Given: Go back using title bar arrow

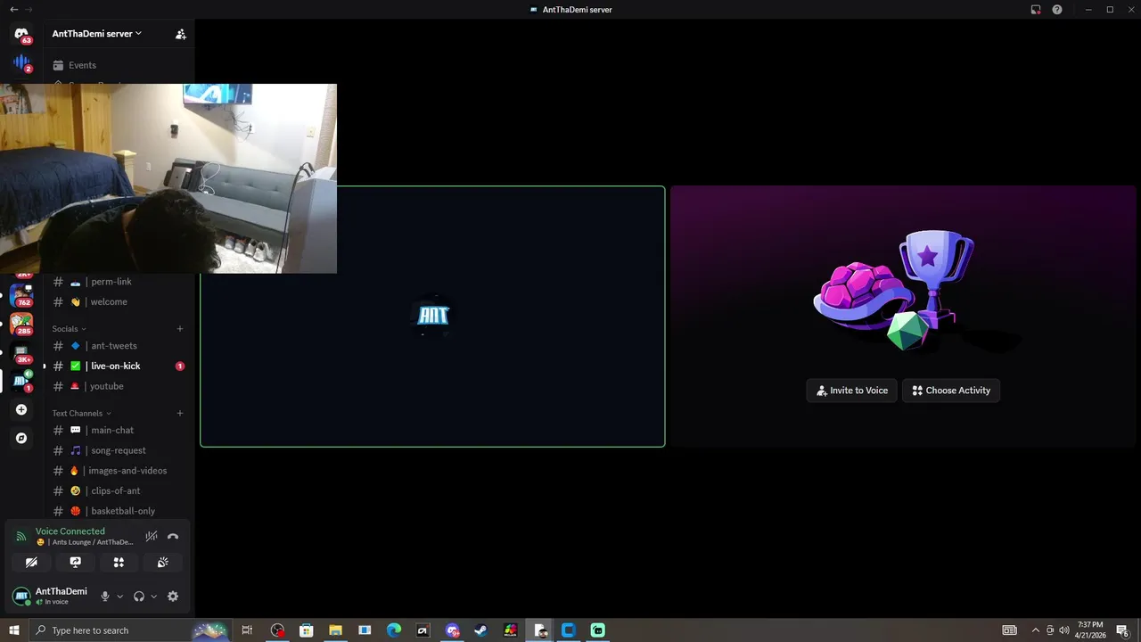Looking at the screenshot, I should click(13, 10).
